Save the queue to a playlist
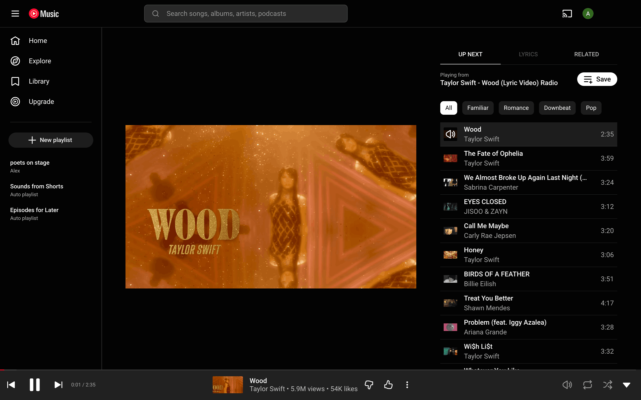This screenshot has width=641, height=400. tap(597, 79)
